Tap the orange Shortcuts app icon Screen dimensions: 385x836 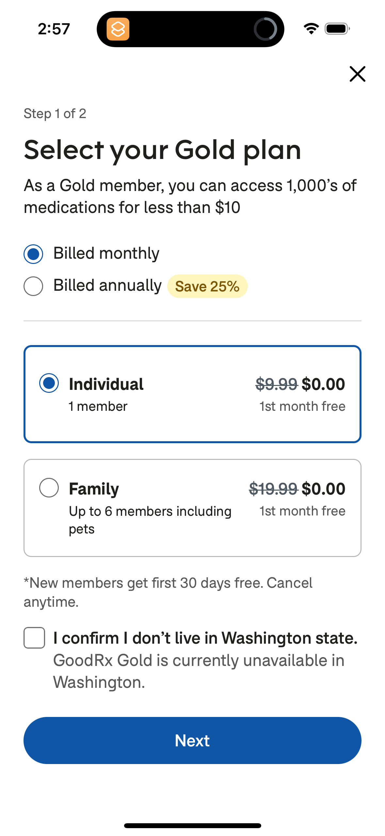118,29
